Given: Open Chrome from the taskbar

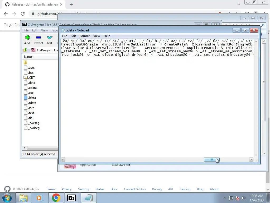Looking at the screenshot, I should coord(56,198).
